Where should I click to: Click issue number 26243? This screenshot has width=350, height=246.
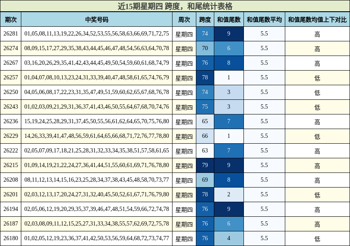click(x=11, y=107)
